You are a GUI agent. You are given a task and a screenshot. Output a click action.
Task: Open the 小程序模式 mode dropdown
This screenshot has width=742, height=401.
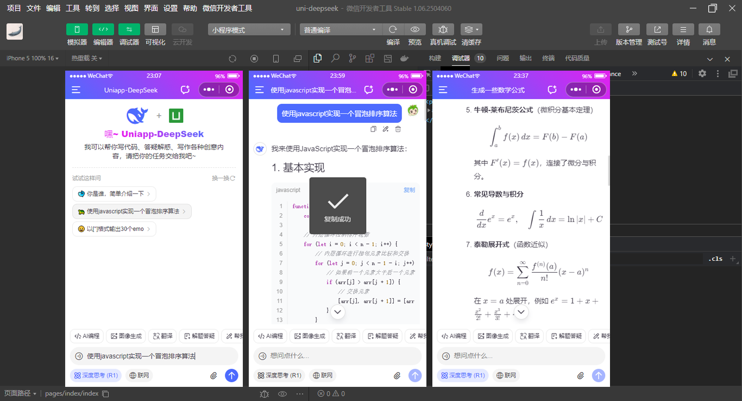pos(249,29)
